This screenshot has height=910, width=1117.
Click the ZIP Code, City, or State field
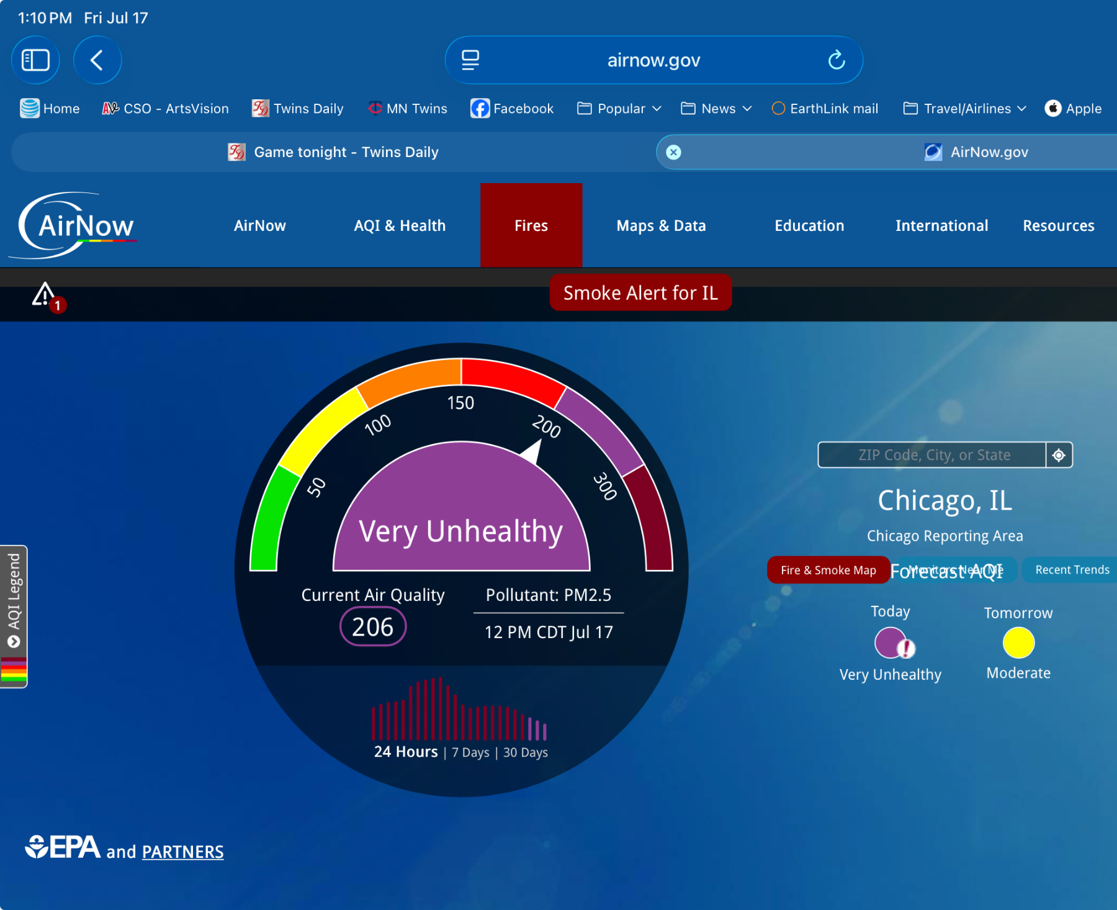coord(933,455)
